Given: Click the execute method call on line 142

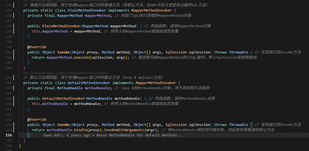Looking at the screenshot, I should point(82,58).
